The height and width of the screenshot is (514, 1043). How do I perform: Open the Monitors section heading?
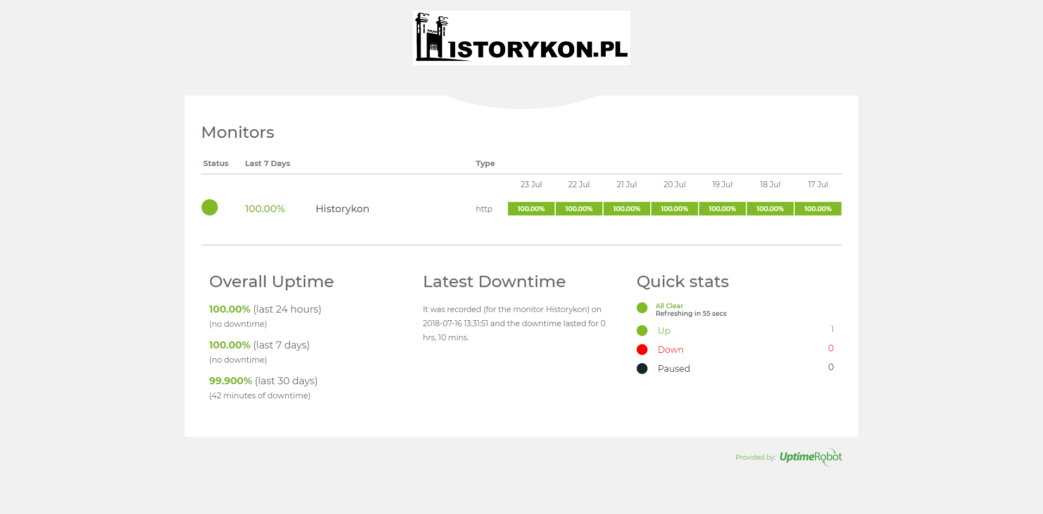237,132
